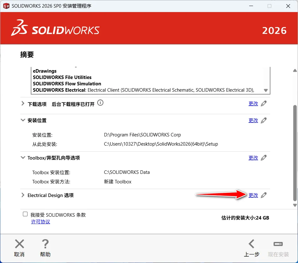Click the Toolbox 安装位置: label

click(51, 173)
